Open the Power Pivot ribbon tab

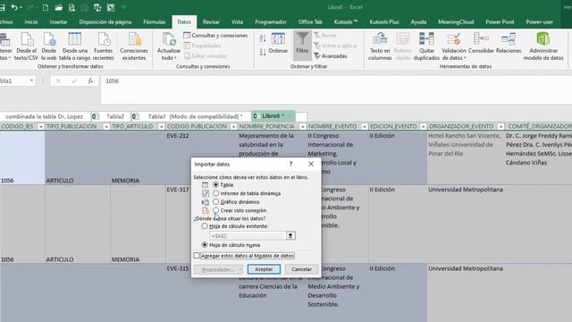click(500, 21)
